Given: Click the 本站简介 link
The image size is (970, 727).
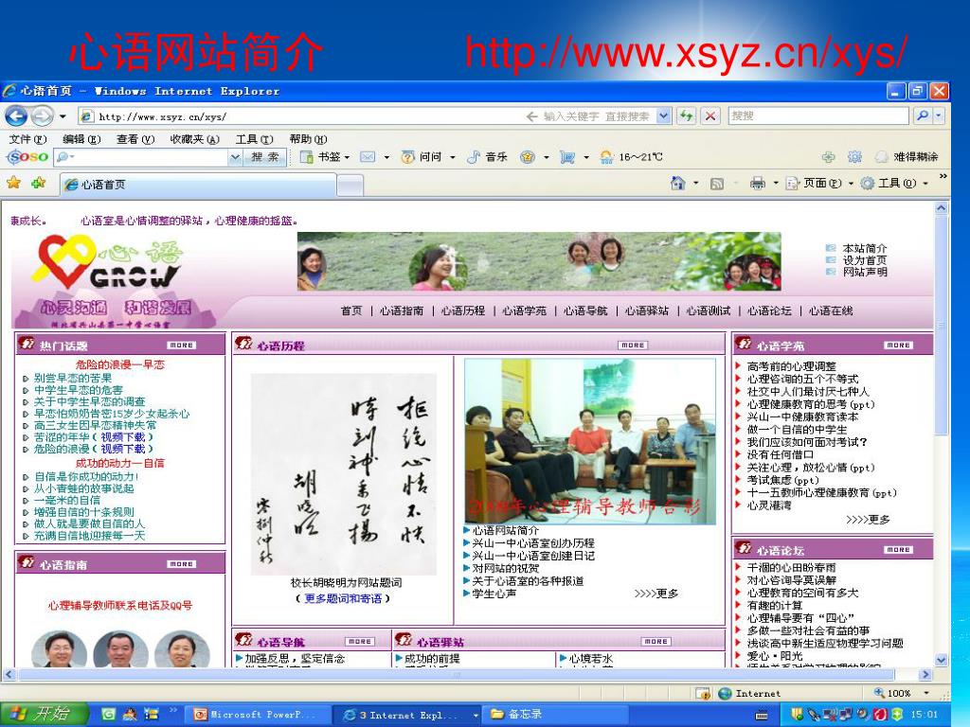Looking at the screenshot, I should point(864,248).
